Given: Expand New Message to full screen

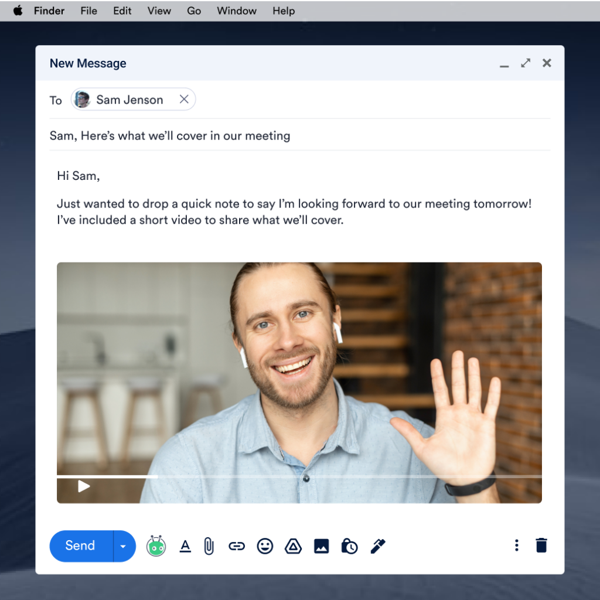Looking at the screenshot, I should pyautogui.click(x=526, y=63).
